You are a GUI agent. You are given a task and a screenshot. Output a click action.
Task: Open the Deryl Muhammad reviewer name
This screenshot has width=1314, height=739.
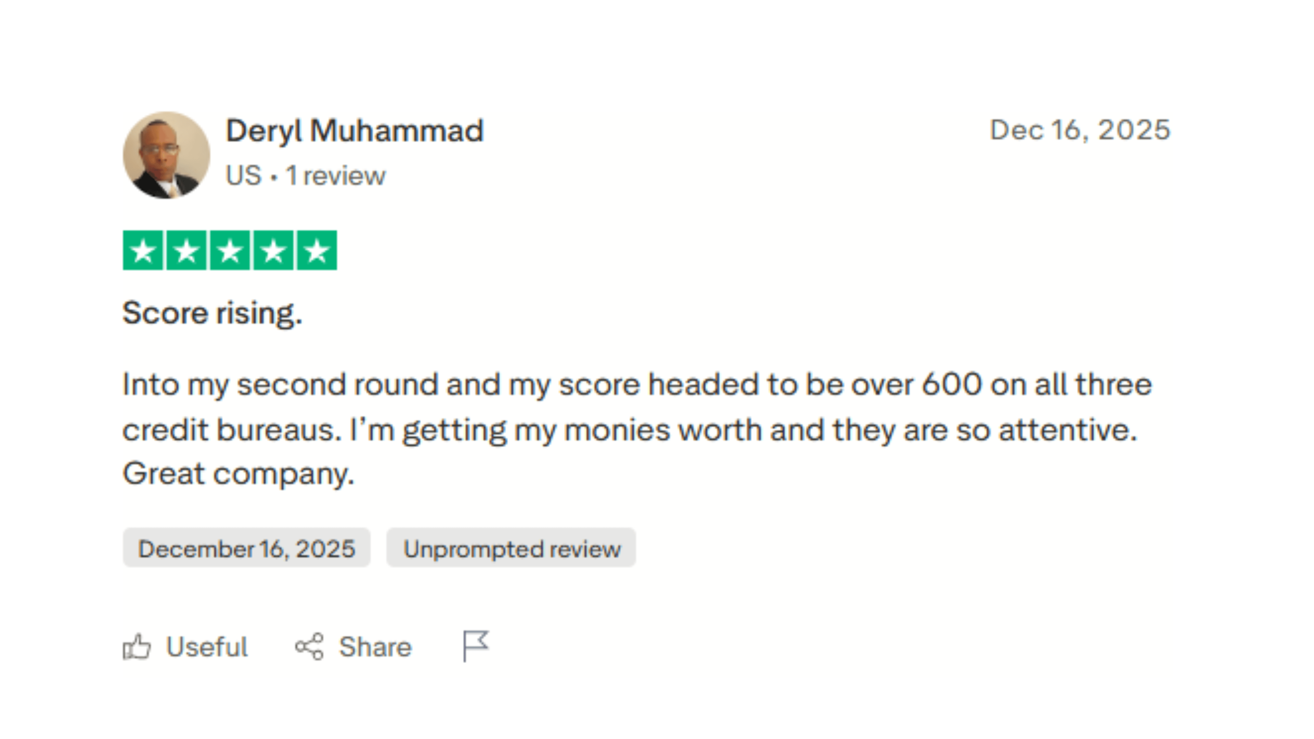coord(355,131)
